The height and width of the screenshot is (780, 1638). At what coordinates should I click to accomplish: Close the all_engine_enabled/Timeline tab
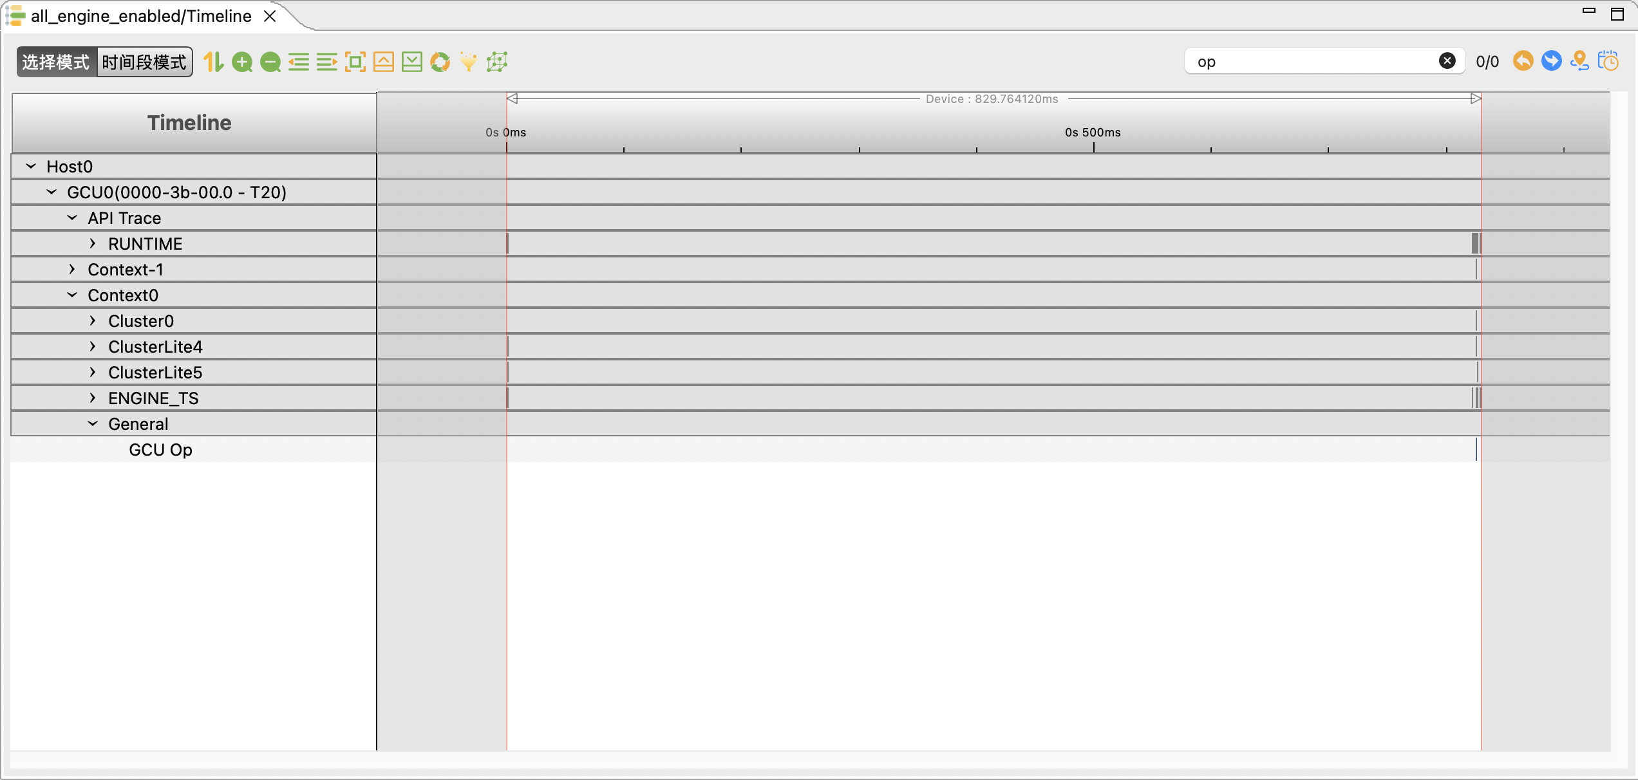[270, 16]
